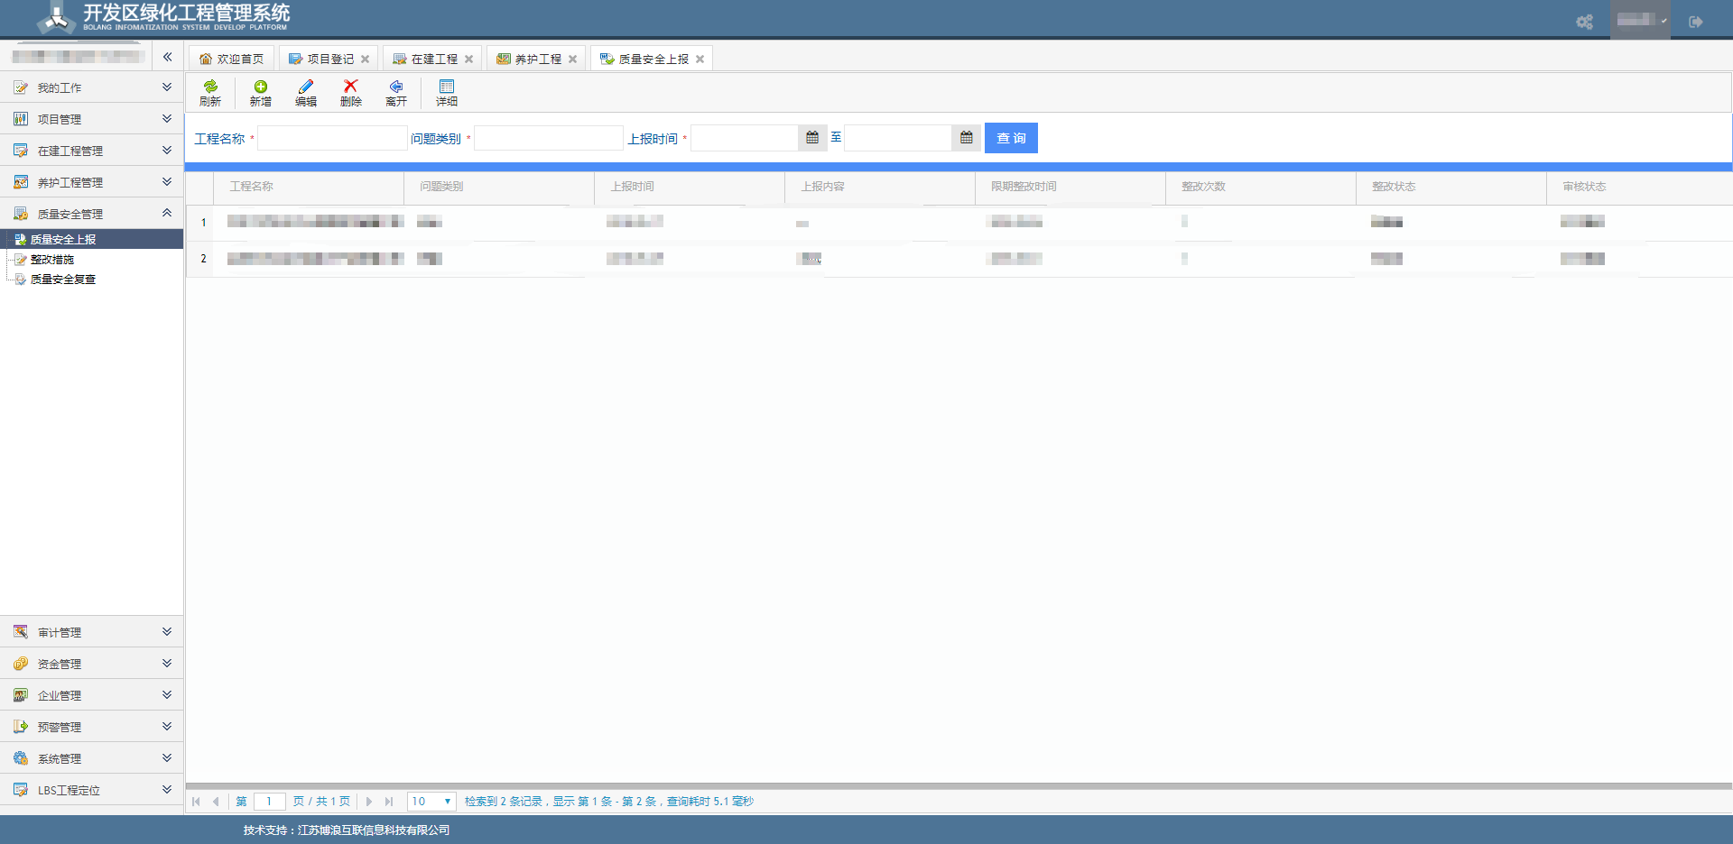Switch to the 项目登记 tab
Viewport: 1733px width, 844px height.
tap(329, 59)
